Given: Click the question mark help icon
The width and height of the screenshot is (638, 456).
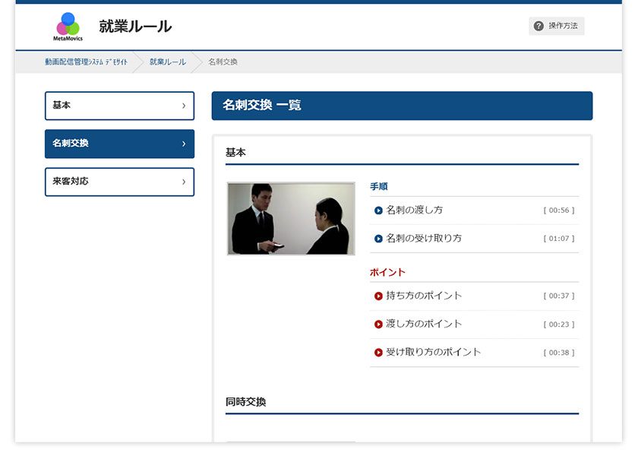Looking at the screenshot, I should pyautogui.click(x=539, y=26).
